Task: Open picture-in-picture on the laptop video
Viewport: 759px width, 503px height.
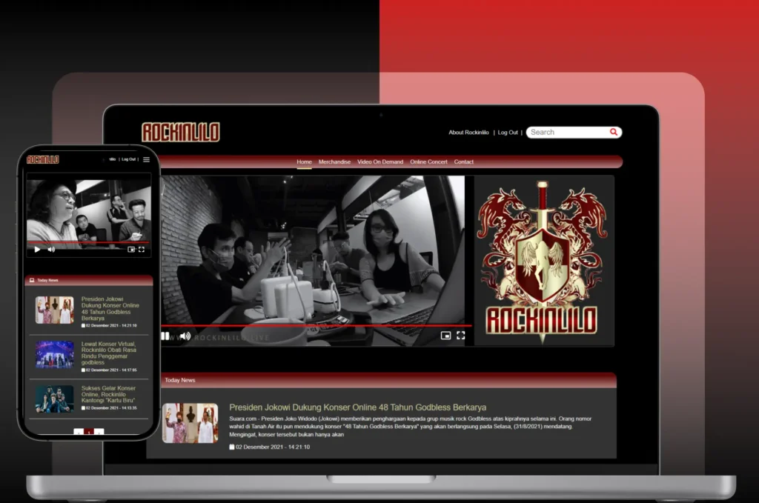Action: pyautogui.click(x=445, y=335)
